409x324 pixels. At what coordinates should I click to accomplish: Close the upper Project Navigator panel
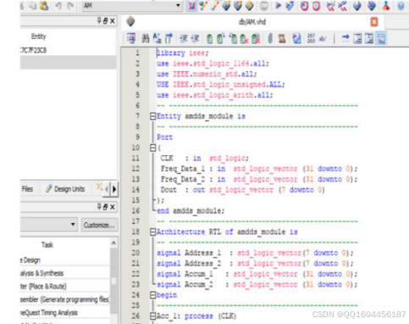pyautogui.click(x=113, y=20)
